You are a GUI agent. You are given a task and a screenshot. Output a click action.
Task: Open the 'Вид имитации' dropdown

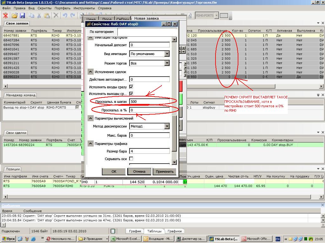[167, 54]
